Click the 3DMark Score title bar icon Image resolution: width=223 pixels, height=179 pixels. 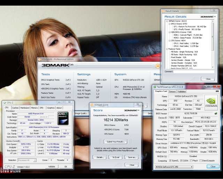click(92, 105)
